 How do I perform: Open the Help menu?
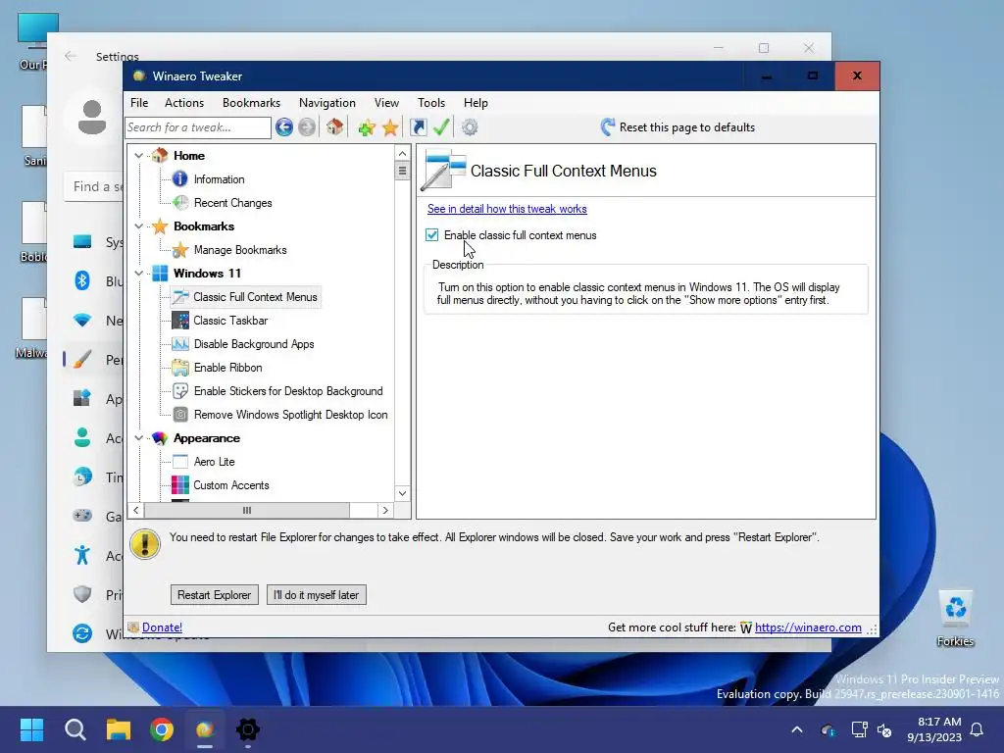point(476,102)
